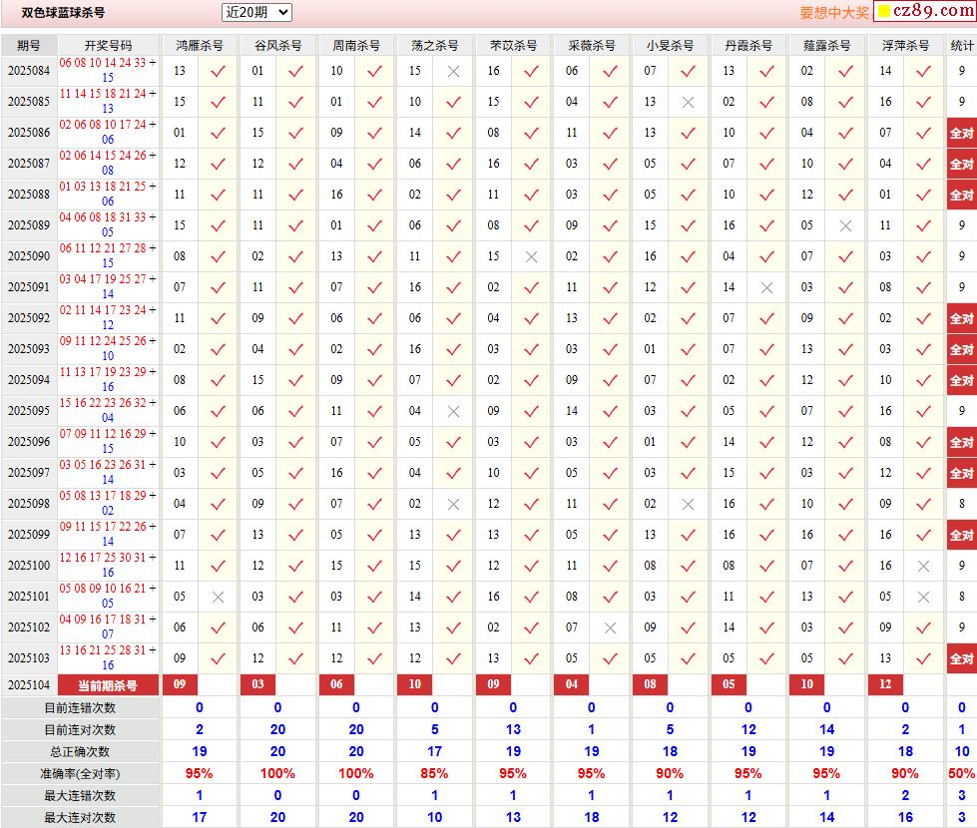
Task: Click draw numbers 02 06 08 10 17 24
Action: pyautogui.click(x=103, y=125)
